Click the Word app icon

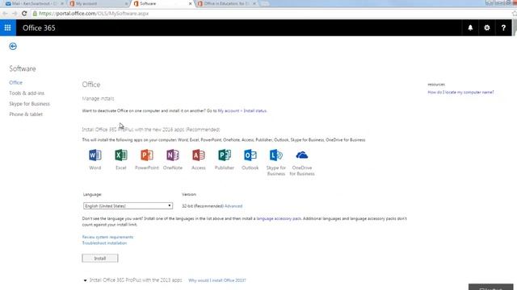coord(95,155)
